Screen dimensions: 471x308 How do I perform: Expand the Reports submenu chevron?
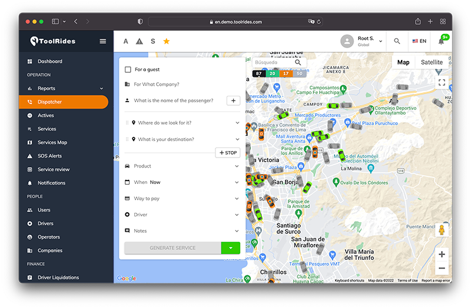click(x=101, y=89)
